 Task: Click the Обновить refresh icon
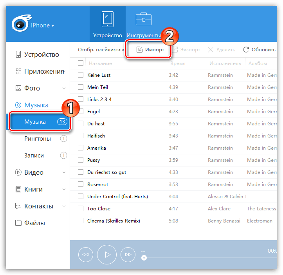click(246, 50)
